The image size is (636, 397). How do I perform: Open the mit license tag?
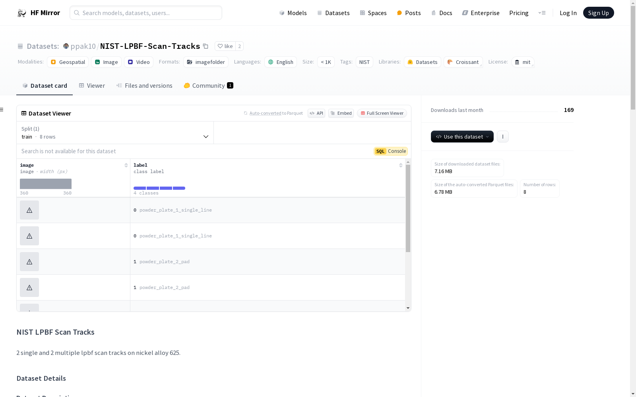523,62
